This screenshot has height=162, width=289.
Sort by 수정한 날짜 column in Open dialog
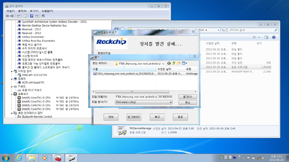tap(171, 69)
